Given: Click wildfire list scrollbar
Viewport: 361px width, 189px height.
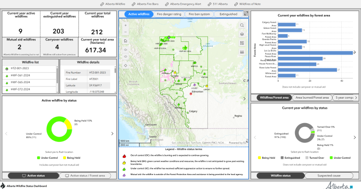Looking at the screenshot, I should tap(57, 76).
